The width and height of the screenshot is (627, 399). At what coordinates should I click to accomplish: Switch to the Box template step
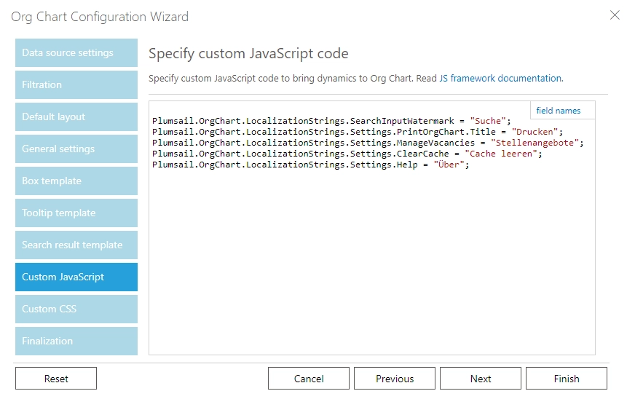tap(76, 181)
